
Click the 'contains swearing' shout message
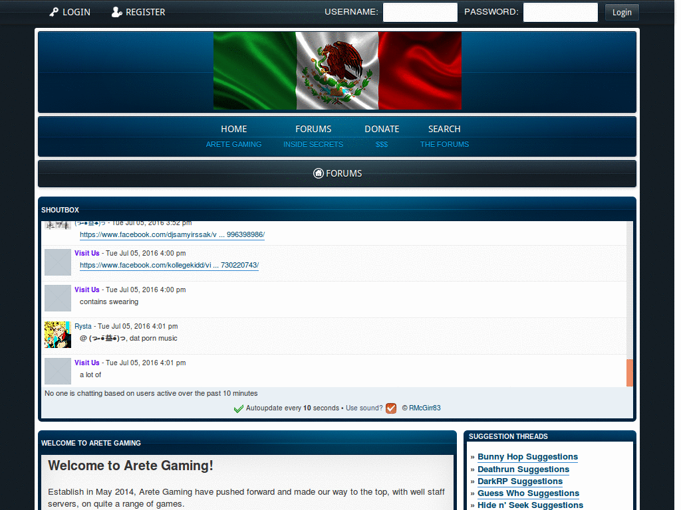(109, 302)
